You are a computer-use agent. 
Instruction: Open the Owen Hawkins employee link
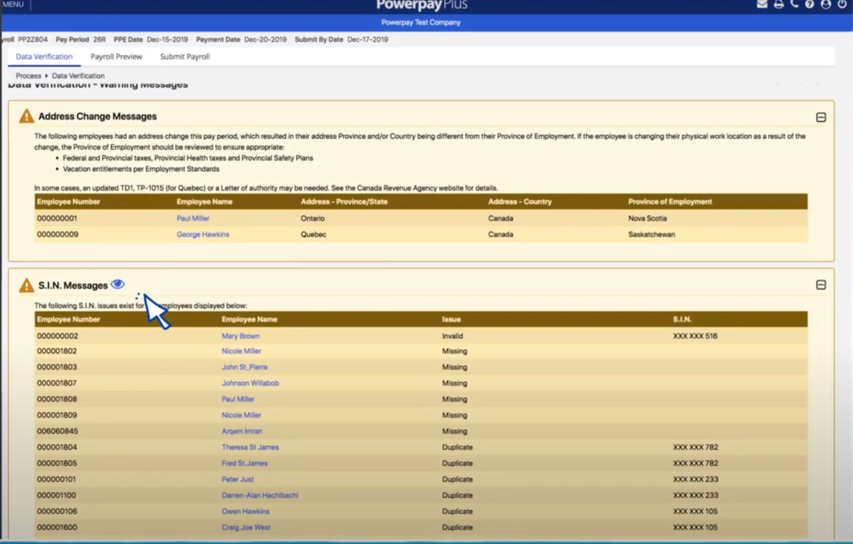click(x=245, y=511)
